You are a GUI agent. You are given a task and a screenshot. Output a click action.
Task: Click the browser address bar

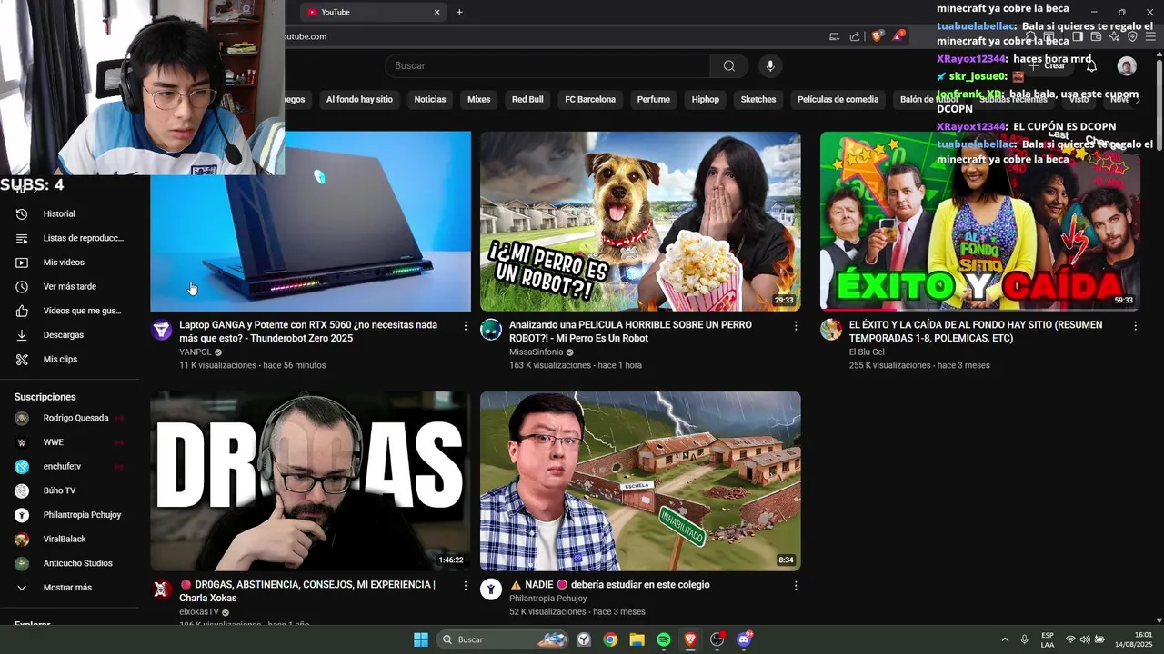tap(546, 36)
